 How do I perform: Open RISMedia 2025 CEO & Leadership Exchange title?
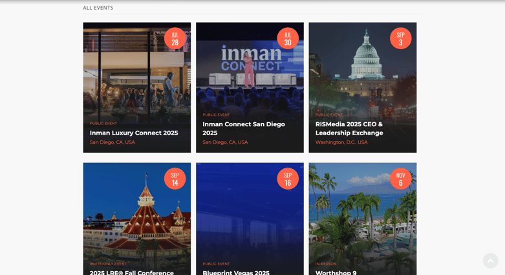[349, 128]
